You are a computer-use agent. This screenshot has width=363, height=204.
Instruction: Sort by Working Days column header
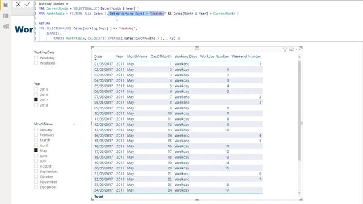pyautogui.click(x=185, y=56)
